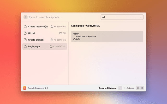Select the Create resource(s) snippet

pos(38,27)
